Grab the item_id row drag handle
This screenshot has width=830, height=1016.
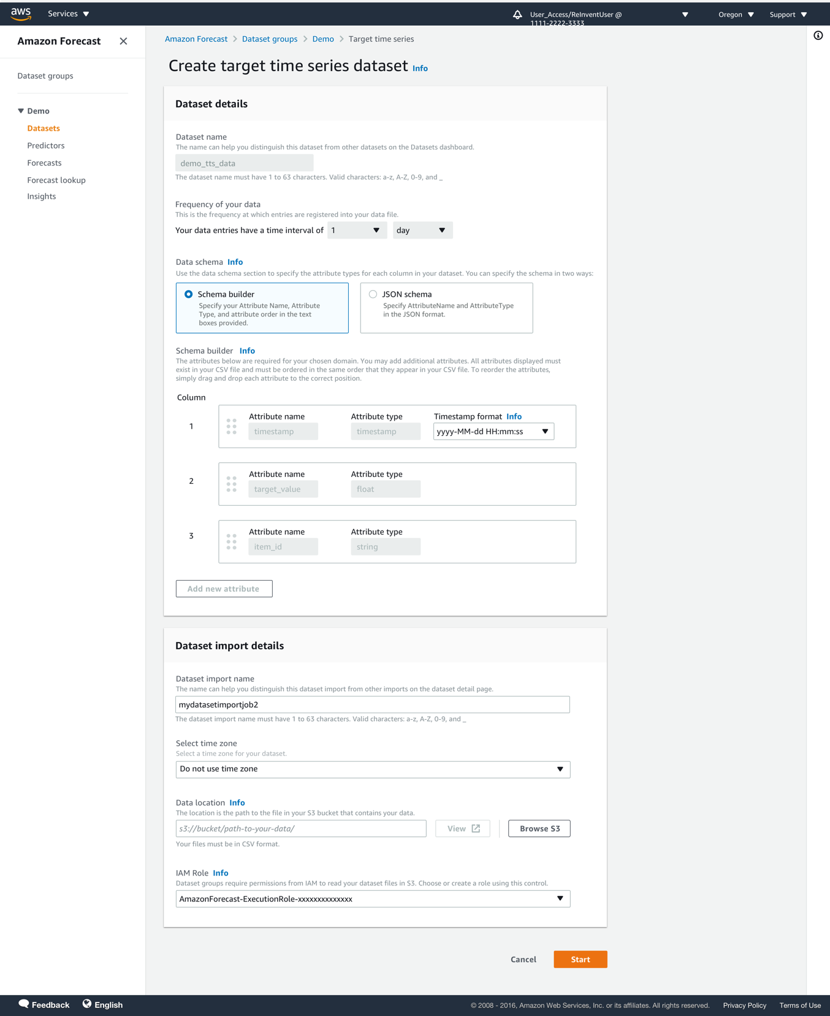232,541
